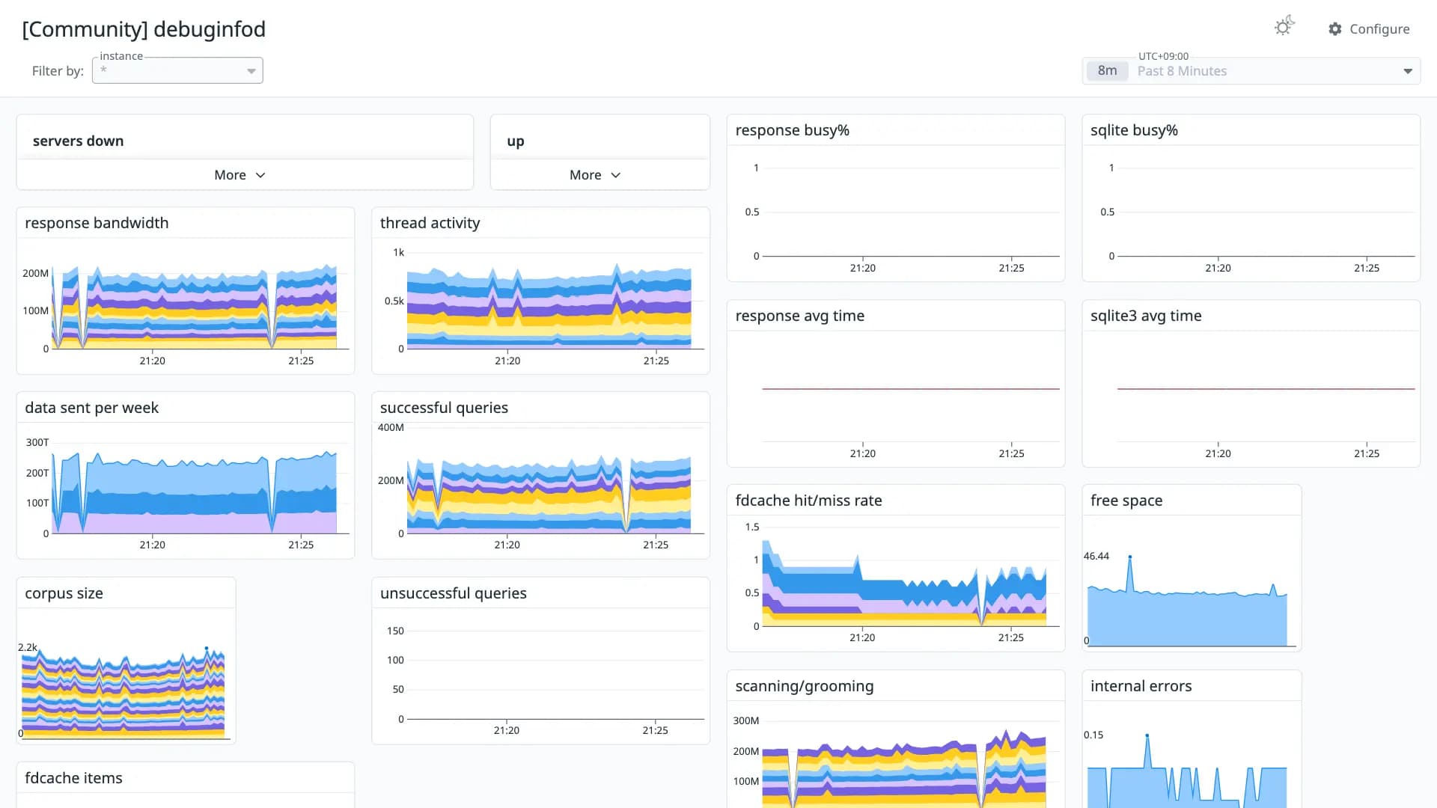
Task: Toggle the light/dark theme icon
Action: 1284,27
